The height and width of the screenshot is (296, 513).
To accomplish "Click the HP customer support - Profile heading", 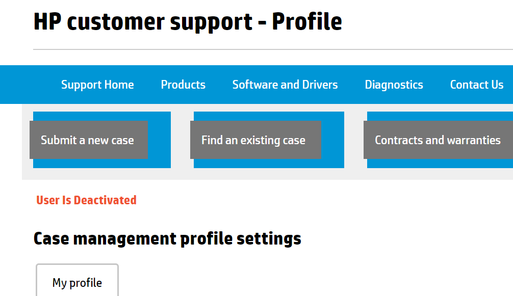I will pyautogui.click(x=187, y=21).
